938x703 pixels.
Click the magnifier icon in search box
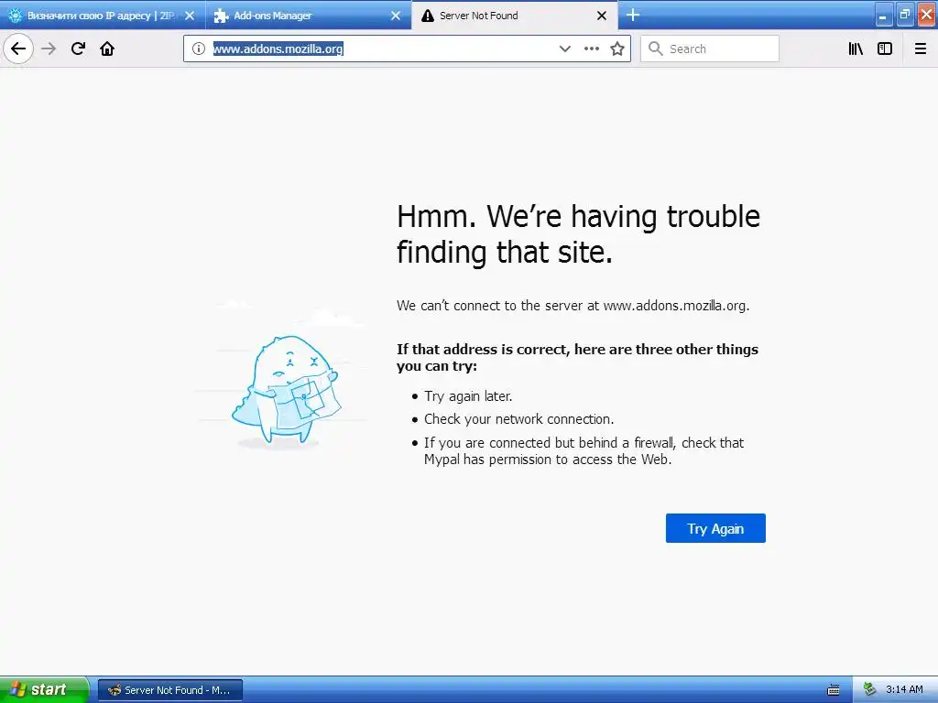coord(656,49)
